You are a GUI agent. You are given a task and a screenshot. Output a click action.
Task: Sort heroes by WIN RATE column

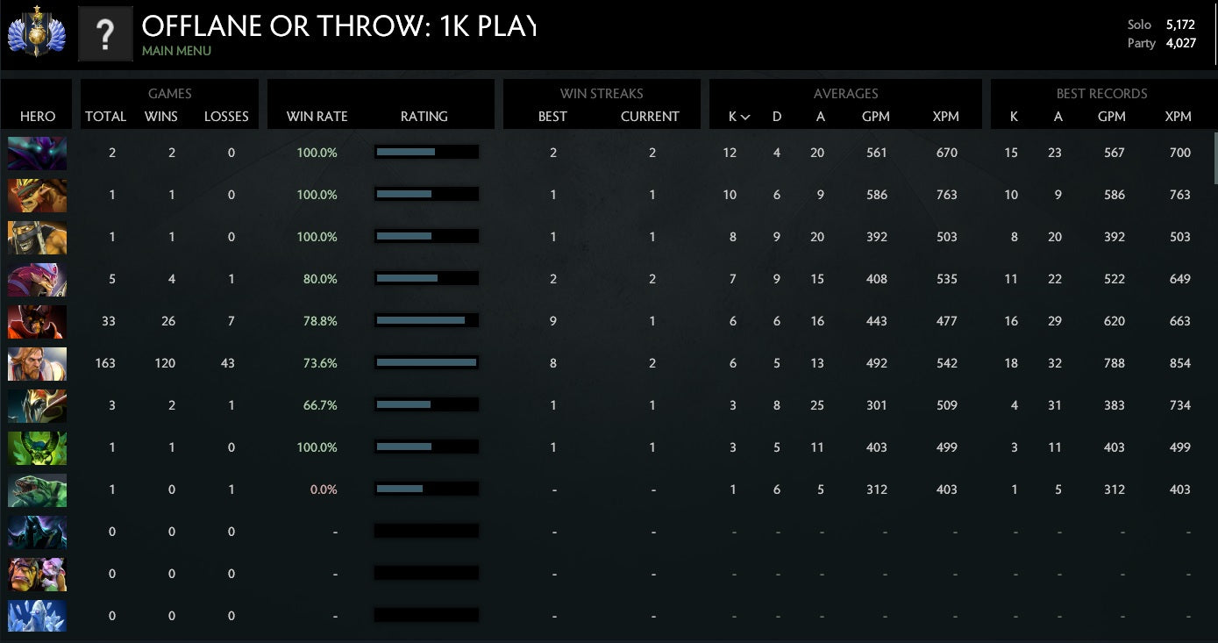(317, 117)
